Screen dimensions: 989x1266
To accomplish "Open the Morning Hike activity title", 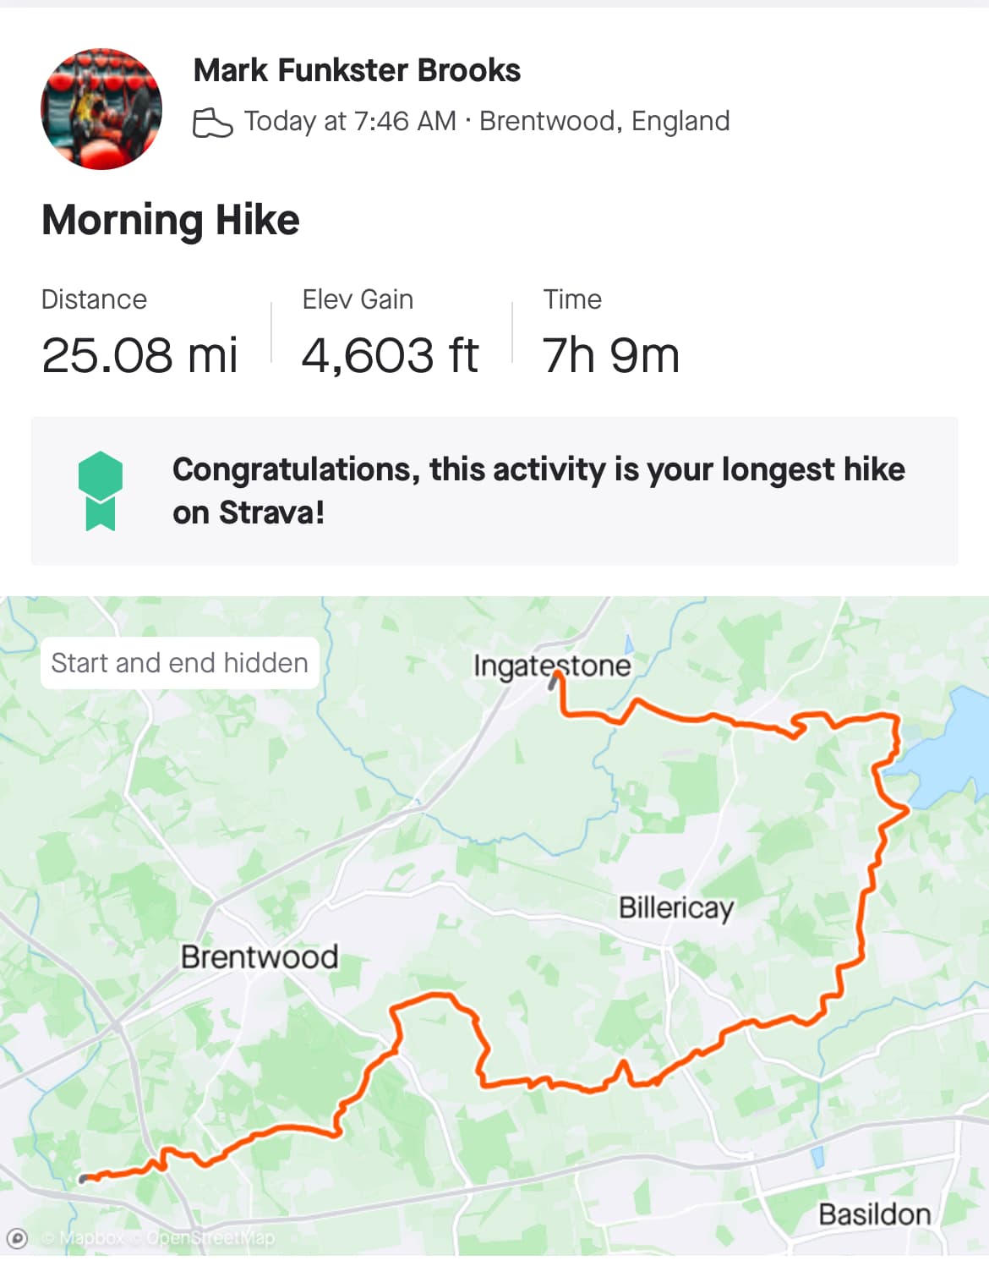I will (170, 220).
